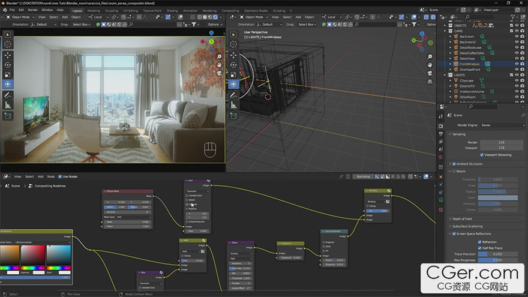This screenshot has height=297, width=528.
Task: Select the Rotate tool in left viewport
Action: pyautogui.click(x=8, y=65)
